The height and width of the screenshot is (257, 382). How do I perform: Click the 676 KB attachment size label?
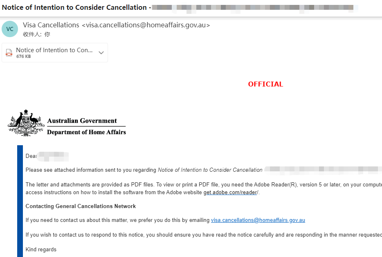coord(24,56)
